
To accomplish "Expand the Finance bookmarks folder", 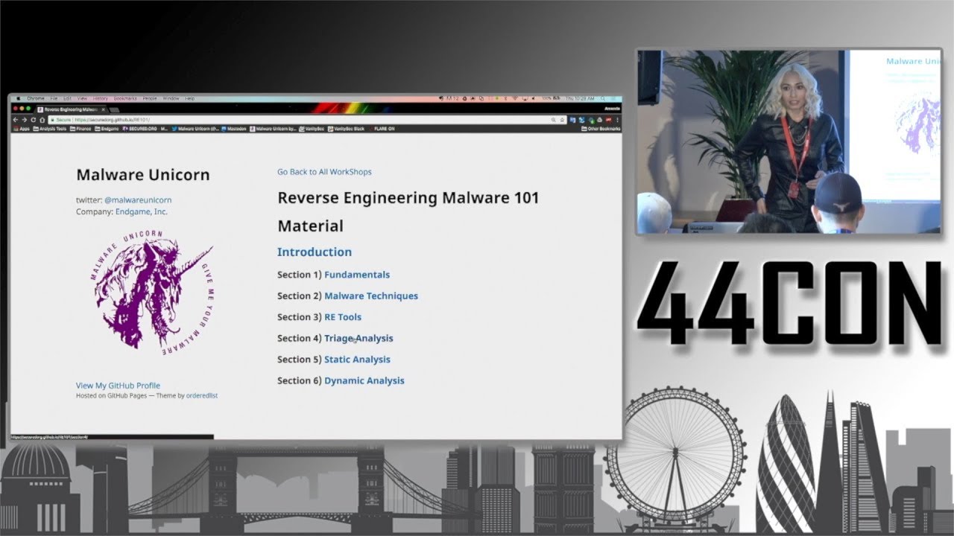I will [80, 129].
